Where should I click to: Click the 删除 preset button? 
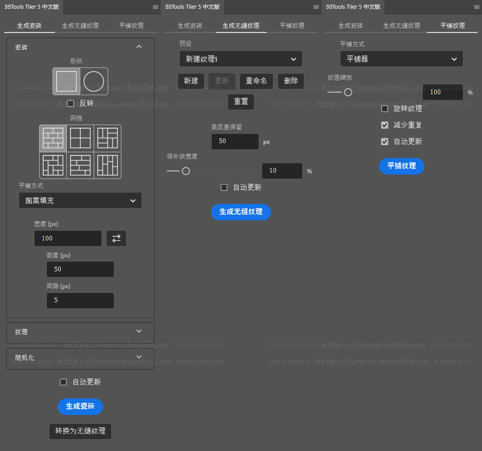coord(291,81)
